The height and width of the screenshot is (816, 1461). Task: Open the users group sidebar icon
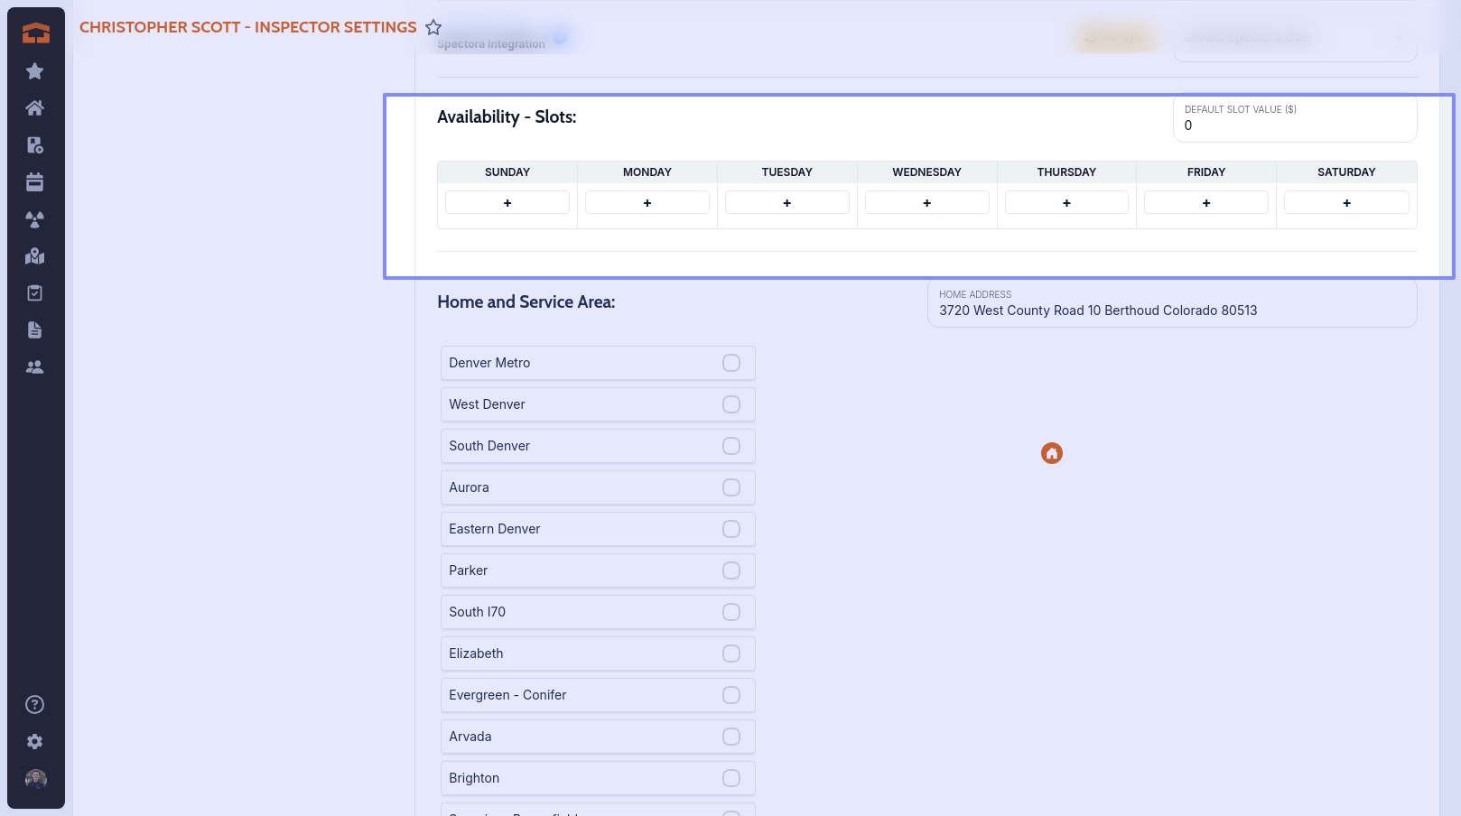[35, 367]
